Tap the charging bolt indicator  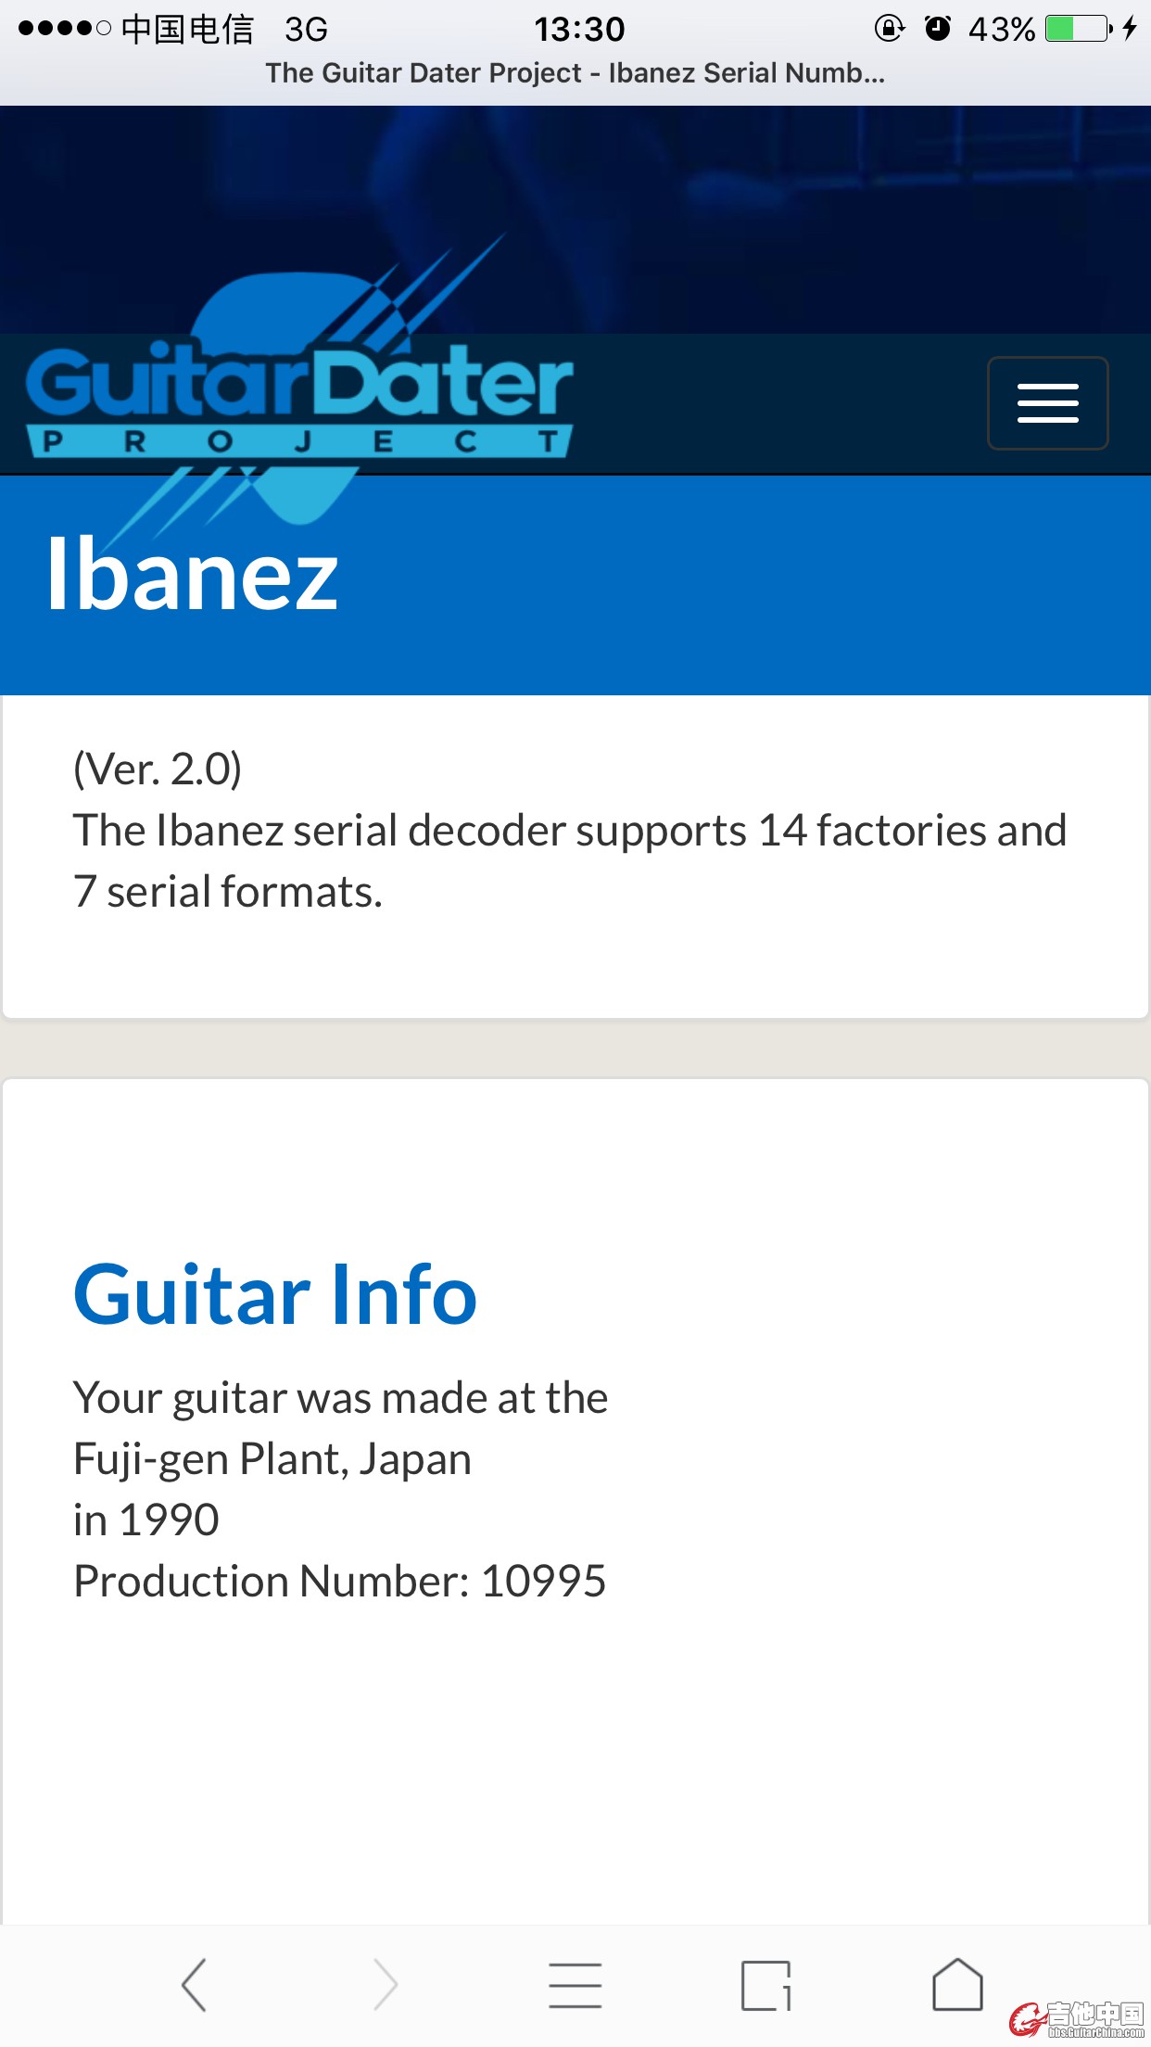pyautogui.click(x=1130, y=29)
